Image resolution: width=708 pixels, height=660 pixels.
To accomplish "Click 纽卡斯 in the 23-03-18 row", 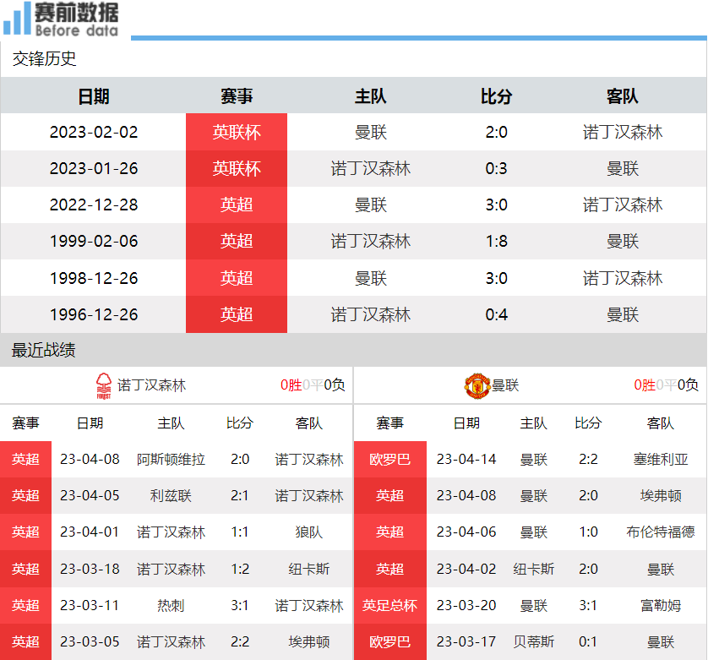I will click(309, 569).
